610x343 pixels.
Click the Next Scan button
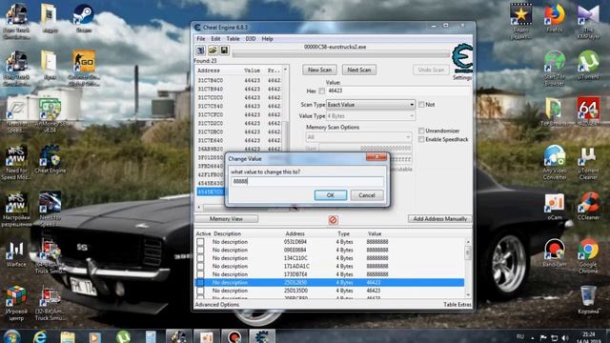(359, 70)
